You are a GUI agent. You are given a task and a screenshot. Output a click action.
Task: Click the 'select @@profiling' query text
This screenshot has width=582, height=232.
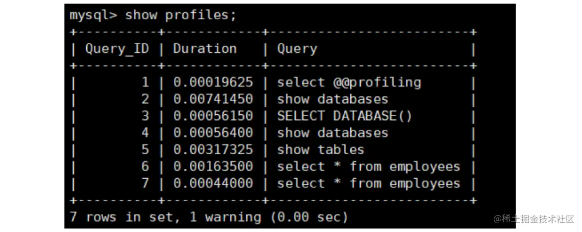coord(349,83)
